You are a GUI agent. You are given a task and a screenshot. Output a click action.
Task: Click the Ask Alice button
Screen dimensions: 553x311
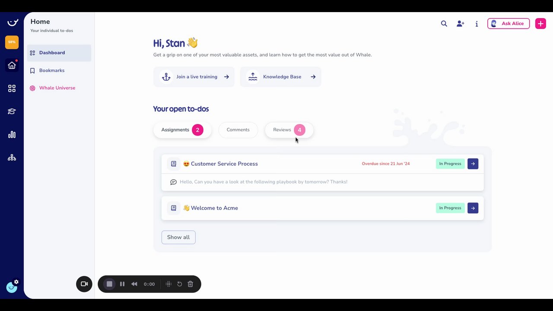coord(509,24)
